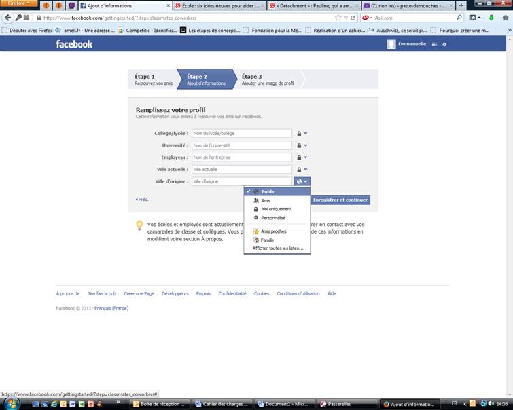Viewport: 513px width, 410px height.
Task: Click the search magnifier in Ask.com box
Action: (x=459, y=18)
